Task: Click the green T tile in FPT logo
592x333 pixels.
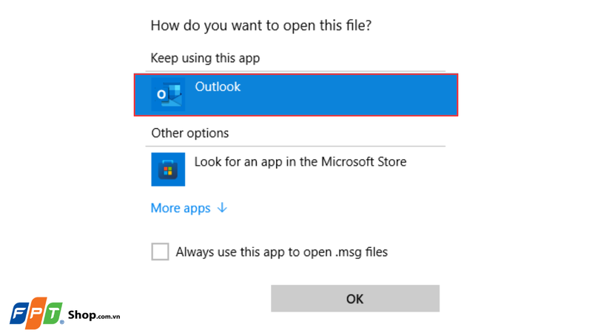Action: click(54, 312)
